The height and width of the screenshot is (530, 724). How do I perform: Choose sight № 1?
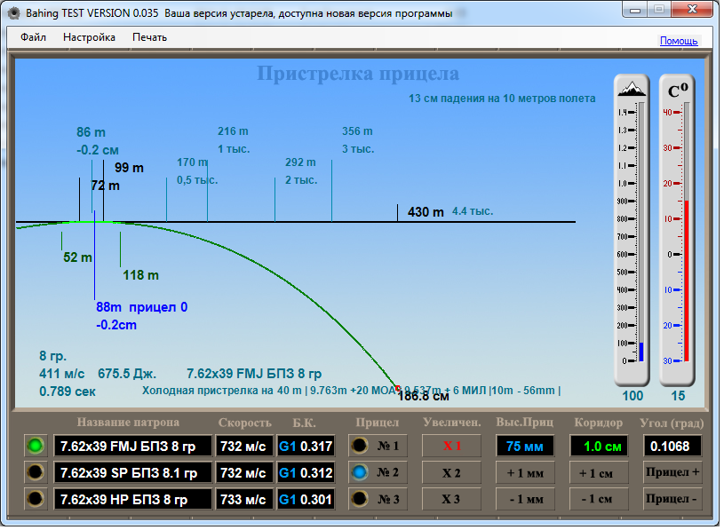pos(378,446)
